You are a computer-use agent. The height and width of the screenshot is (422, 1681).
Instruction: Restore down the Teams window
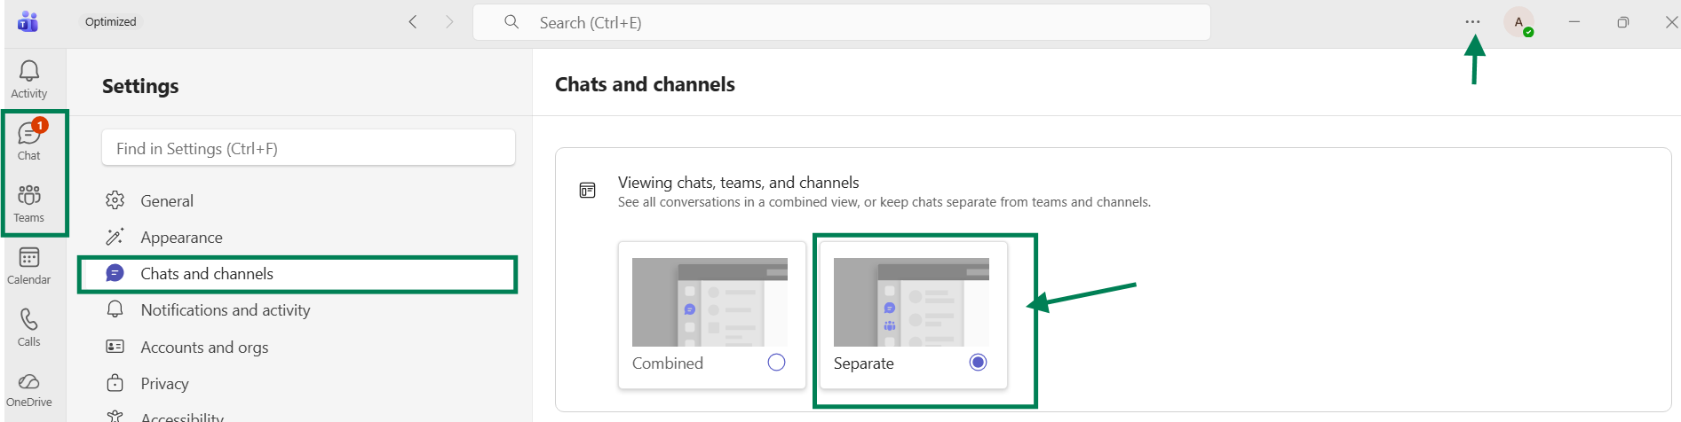[1623, 22]
